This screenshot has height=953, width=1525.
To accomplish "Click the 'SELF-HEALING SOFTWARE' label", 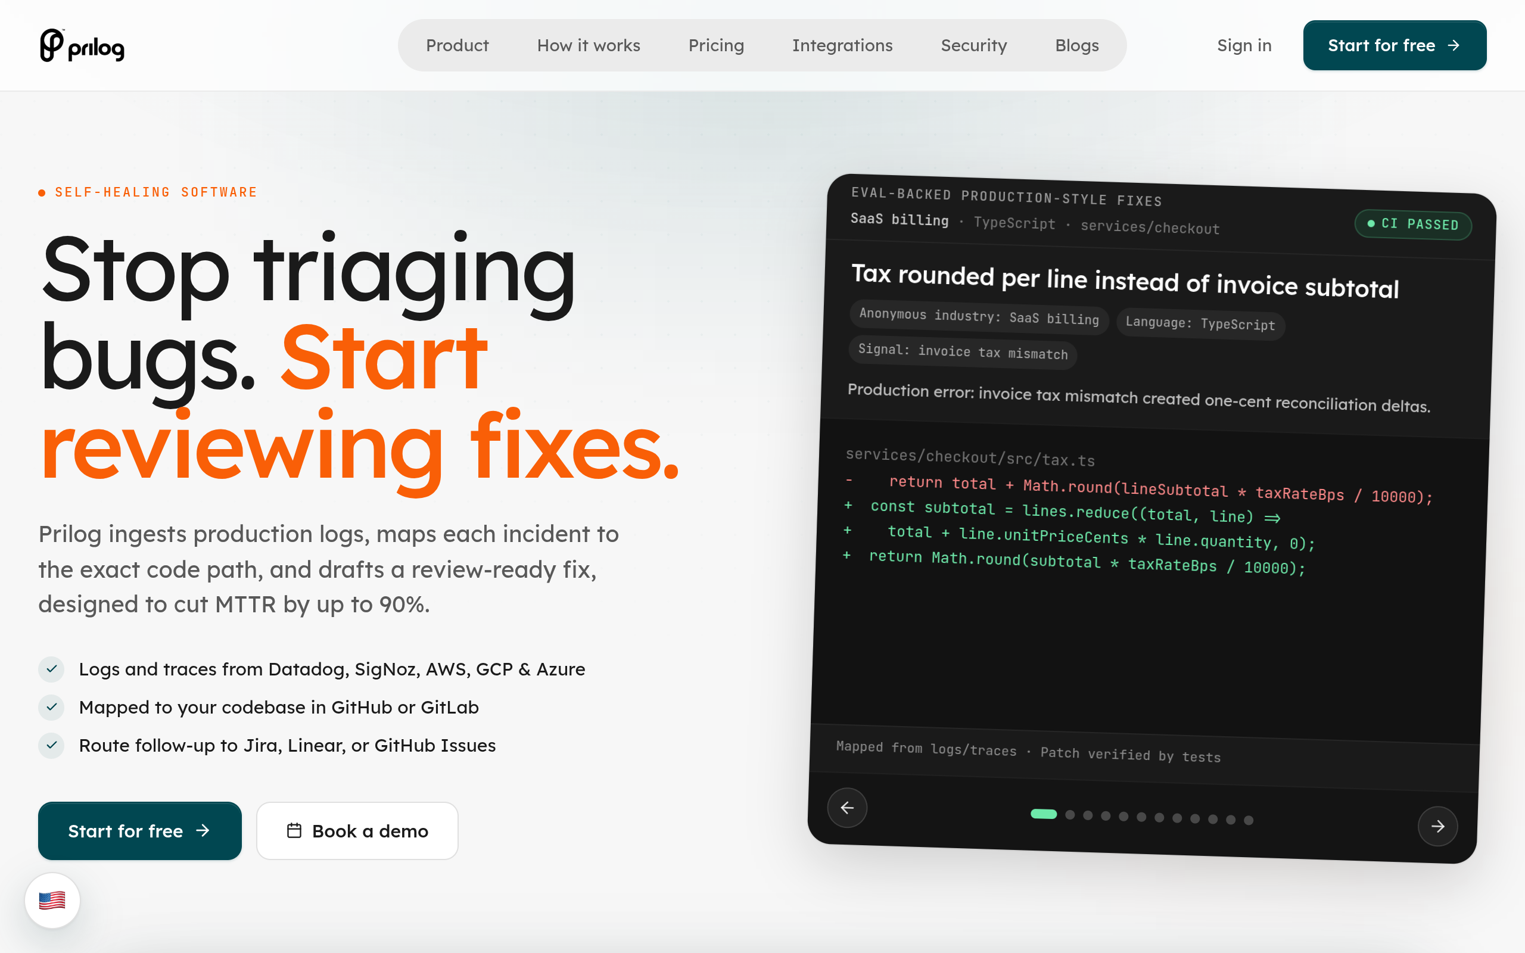I will tap(156, 192).
